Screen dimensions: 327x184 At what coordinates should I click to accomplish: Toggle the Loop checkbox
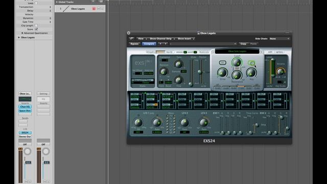point(36,3)
